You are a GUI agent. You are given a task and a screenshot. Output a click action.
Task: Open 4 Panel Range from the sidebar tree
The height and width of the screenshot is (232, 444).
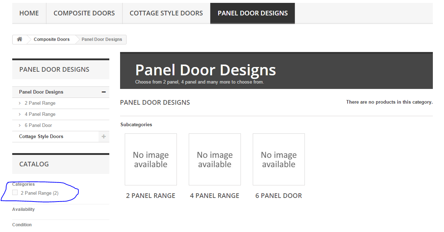40,114
